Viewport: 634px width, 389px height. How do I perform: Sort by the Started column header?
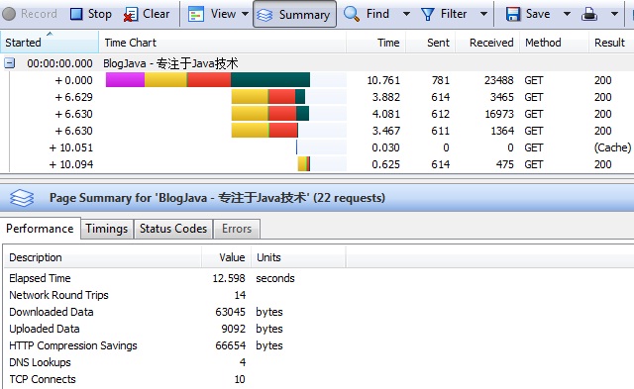(50, 43)
